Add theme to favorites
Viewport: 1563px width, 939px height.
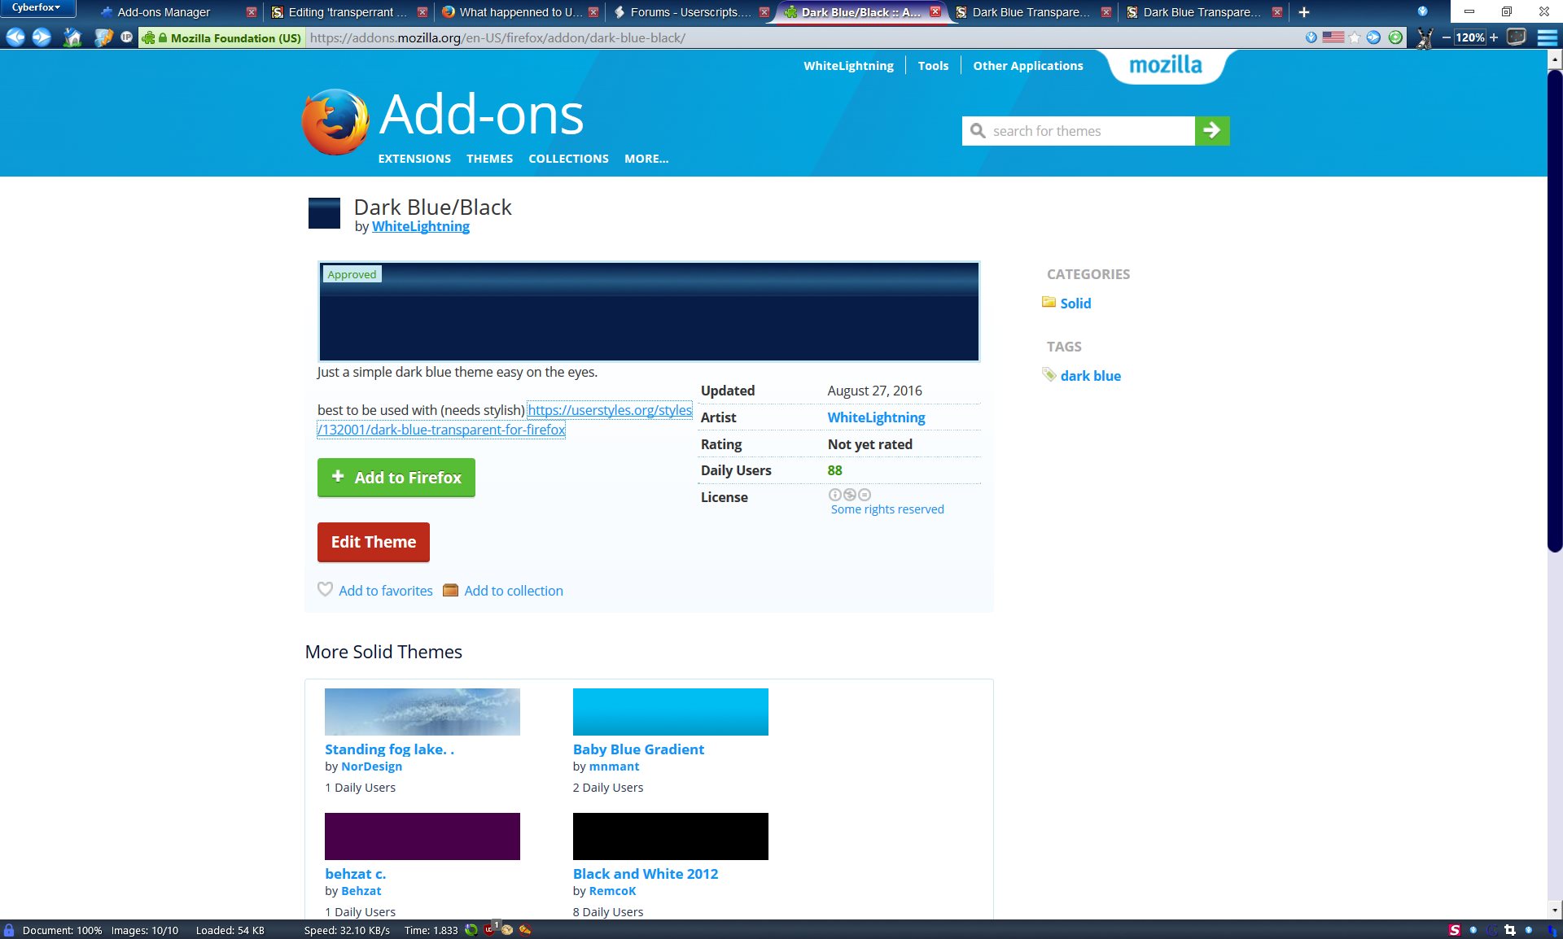click(x=375, y=591)
